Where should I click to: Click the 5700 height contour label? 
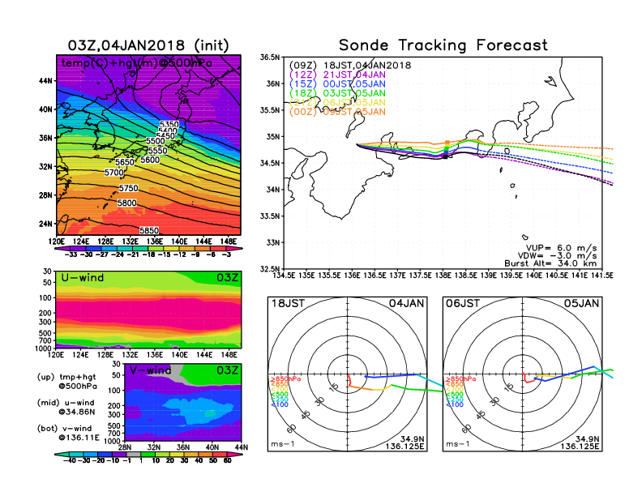coord(114,173)
